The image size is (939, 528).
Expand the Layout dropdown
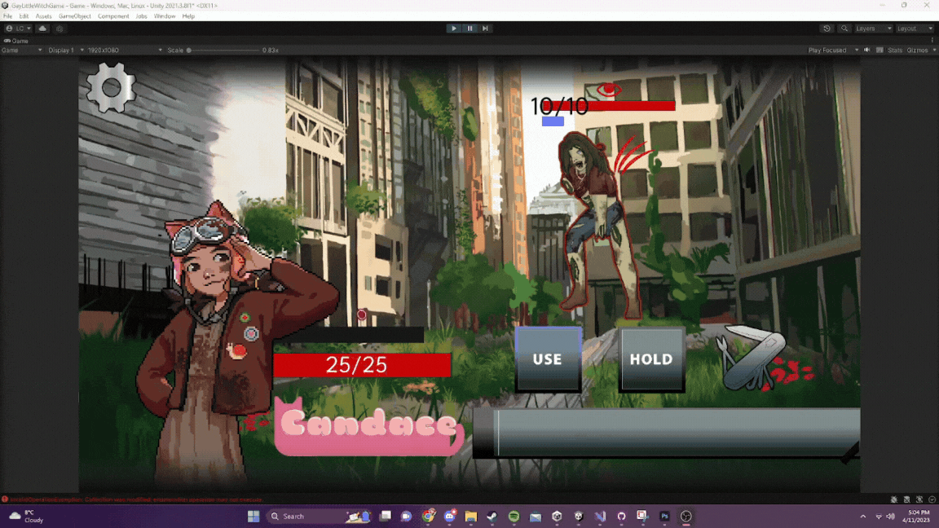pos(915,29)
